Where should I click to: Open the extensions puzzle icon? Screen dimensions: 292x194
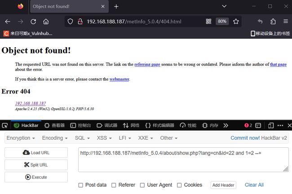click(273, 22)
